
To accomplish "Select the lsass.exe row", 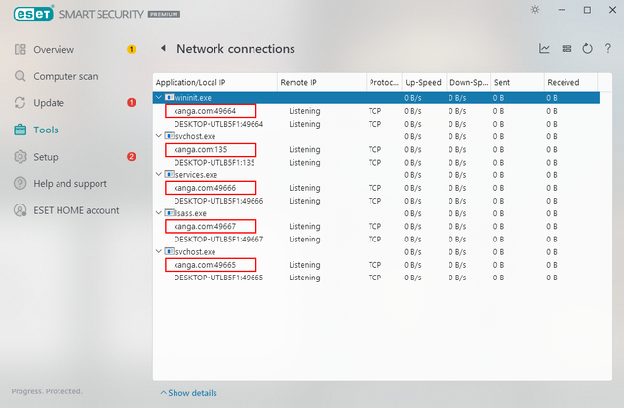I will tap(376, 213).
